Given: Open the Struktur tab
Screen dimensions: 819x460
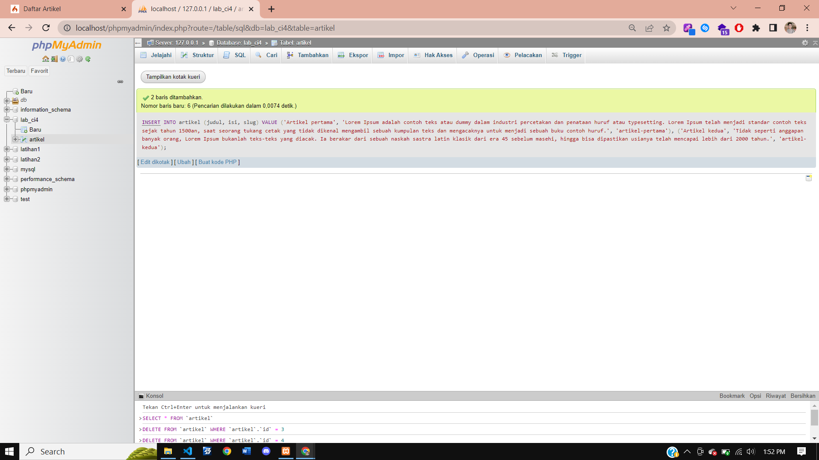Looking at the screenshot, I should 197,55.
